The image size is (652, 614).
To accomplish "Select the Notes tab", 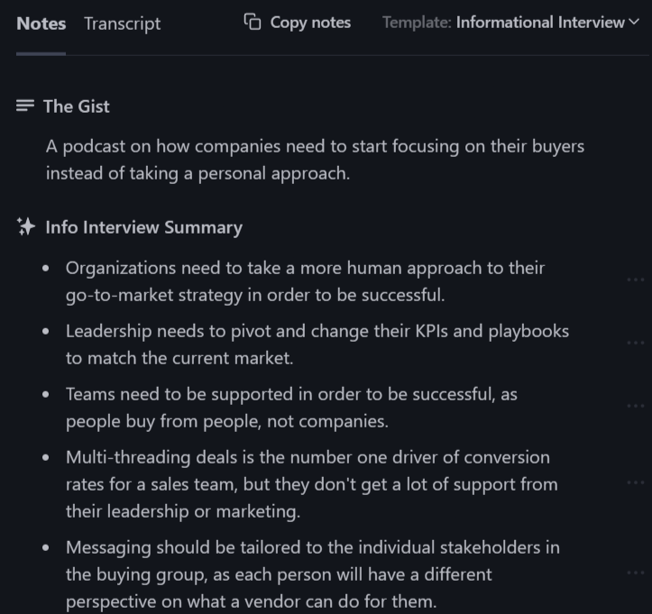I will pos(41,23).
